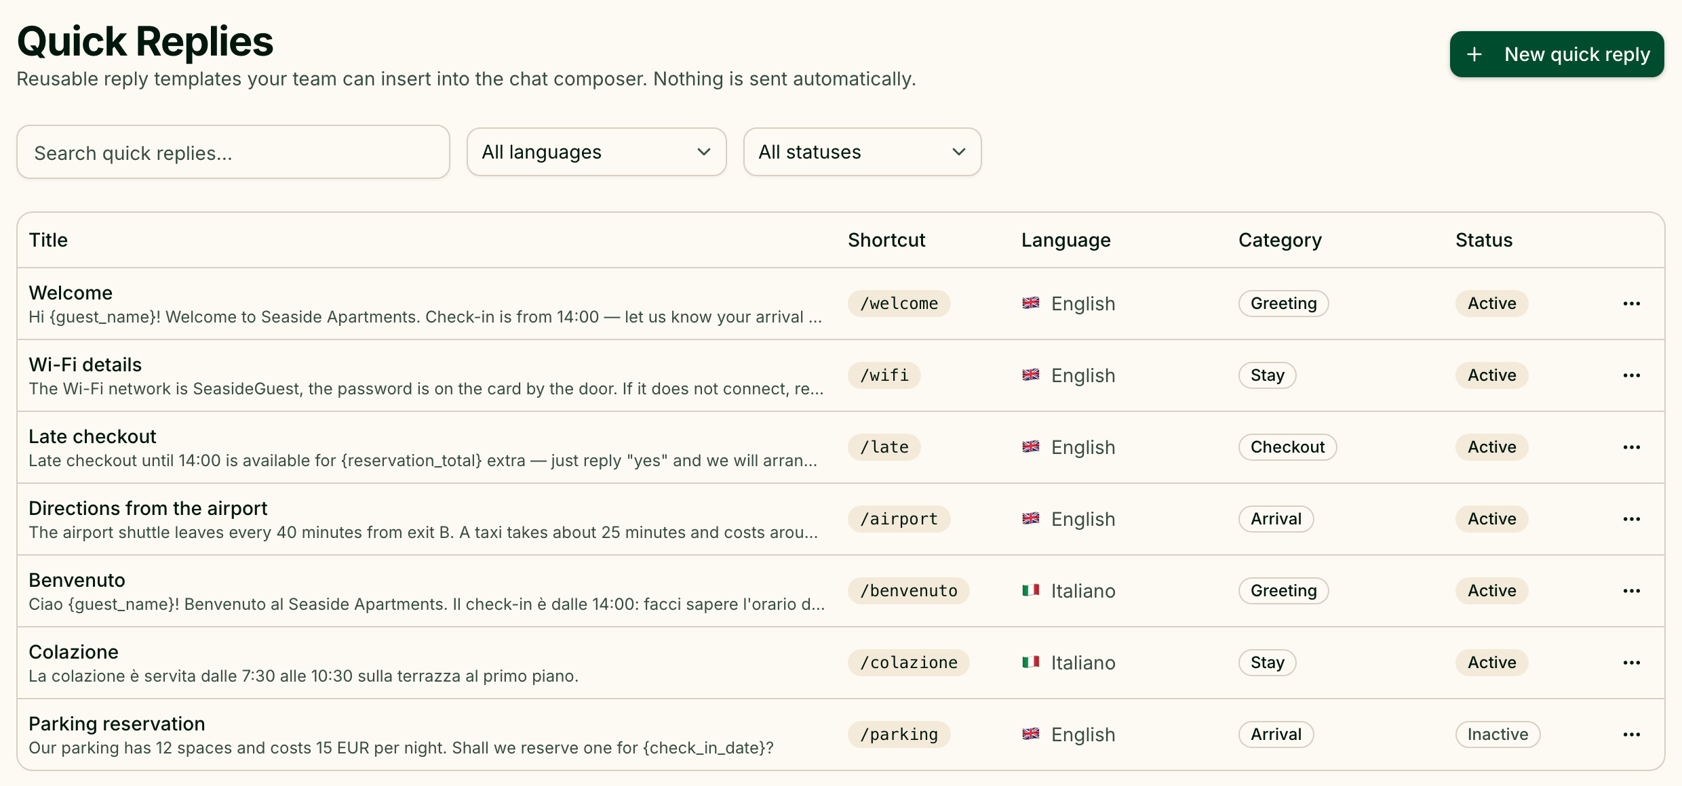Open actions menu for Benvenuto row
Image resolution: width=1682 pixels, height=786 pixels.
click(x=1631, y=591)
